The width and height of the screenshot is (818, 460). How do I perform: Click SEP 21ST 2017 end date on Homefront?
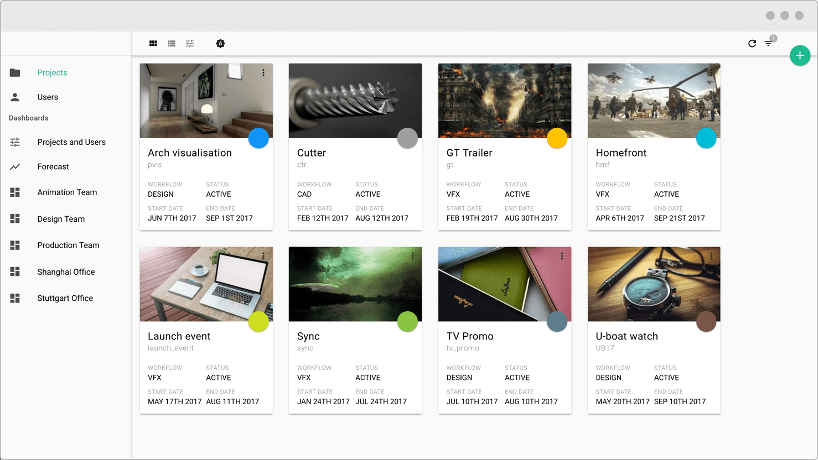680,218
